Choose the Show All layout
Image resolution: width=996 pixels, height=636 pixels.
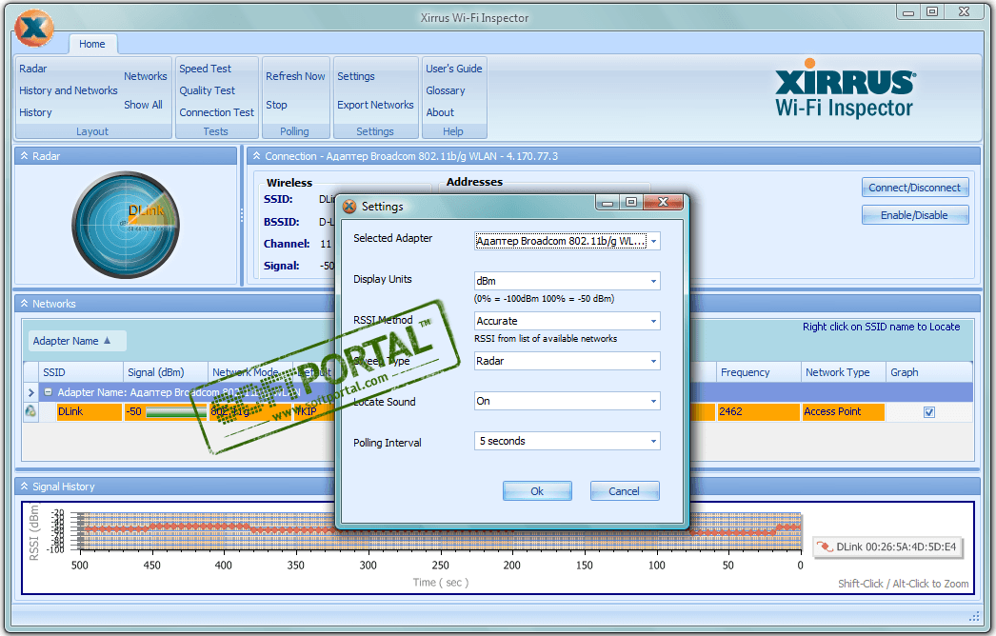click(143, 105)
